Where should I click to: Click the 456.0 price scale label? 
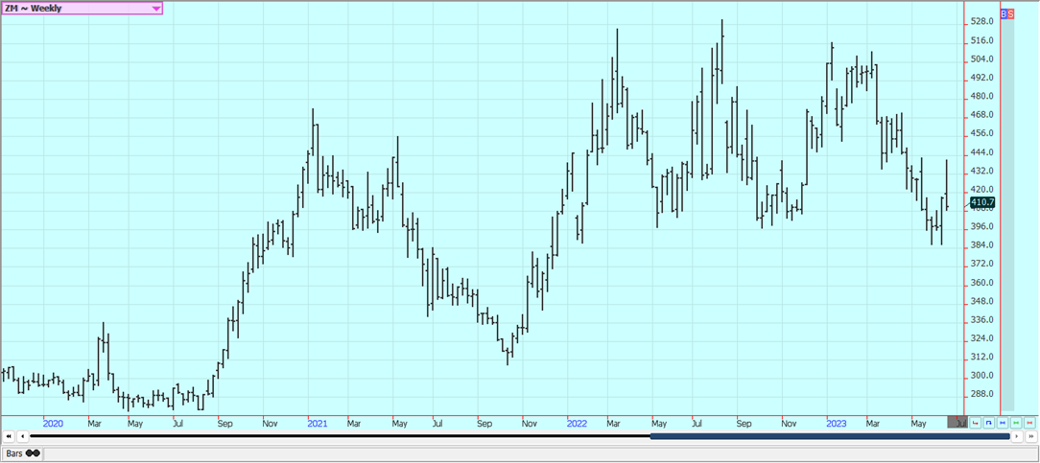point(981,133)
